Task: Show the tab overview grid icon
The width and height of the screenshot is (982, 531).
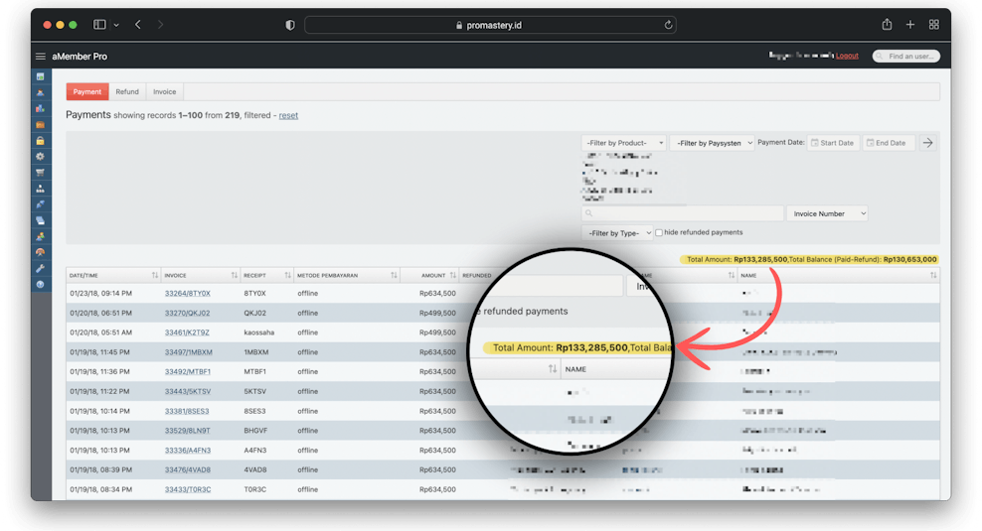Action: click(x=933, y=25)
